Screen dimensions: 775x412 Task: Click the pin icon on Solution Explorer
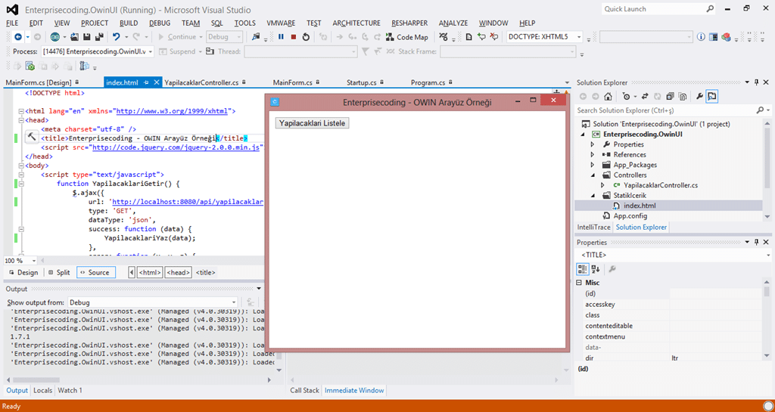coord(756,82)
